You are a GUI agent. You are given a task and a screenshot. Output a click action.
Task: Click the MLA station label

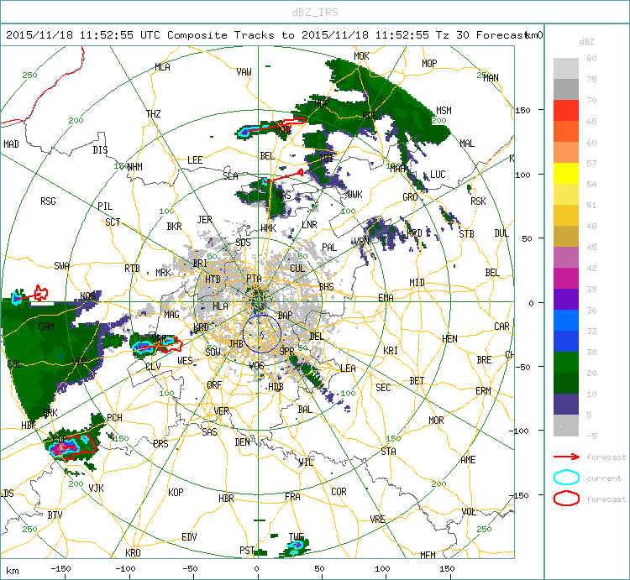point(162,67)
